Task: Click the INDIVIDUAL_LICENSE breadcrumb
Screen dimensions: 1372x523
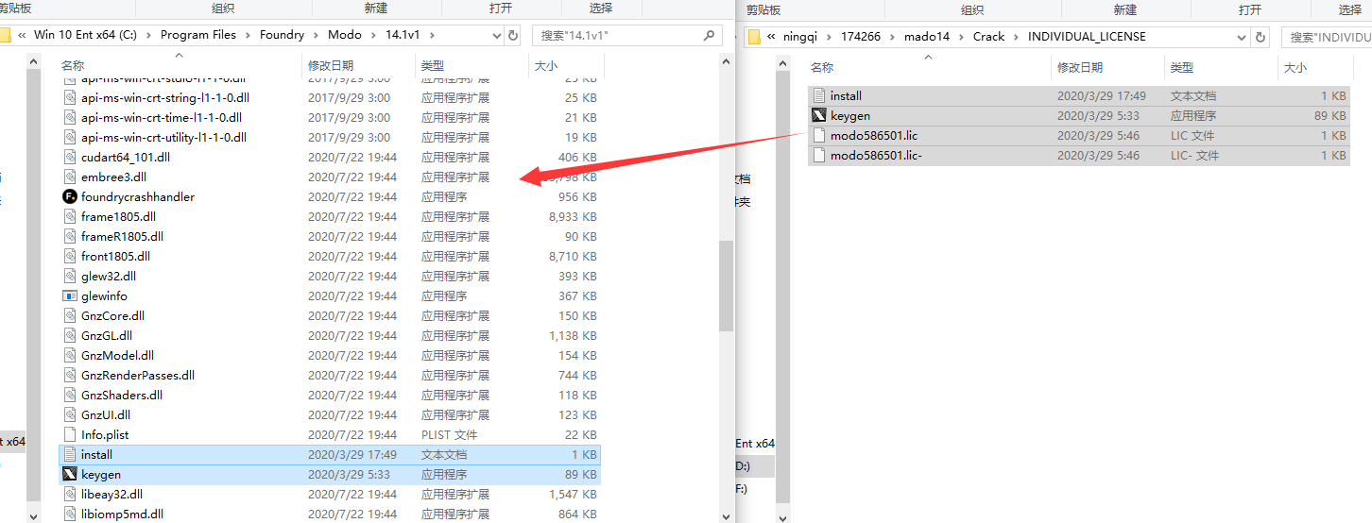Action: pyautogui.click(x=1087, y=37)
